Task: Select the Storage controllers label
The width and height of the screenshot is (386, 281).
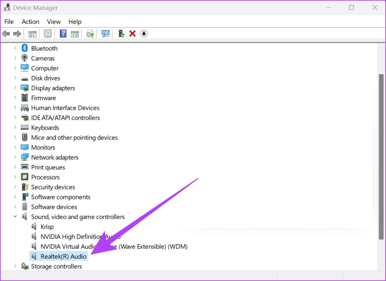Action: click(x=56, y=266)
